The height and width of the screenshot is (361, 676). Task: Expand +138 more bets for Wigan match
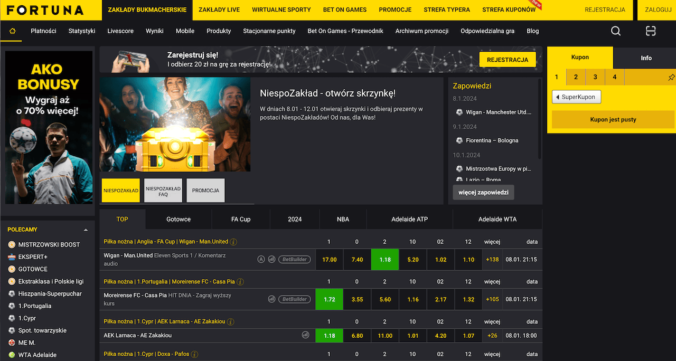(x=492, y=260)
